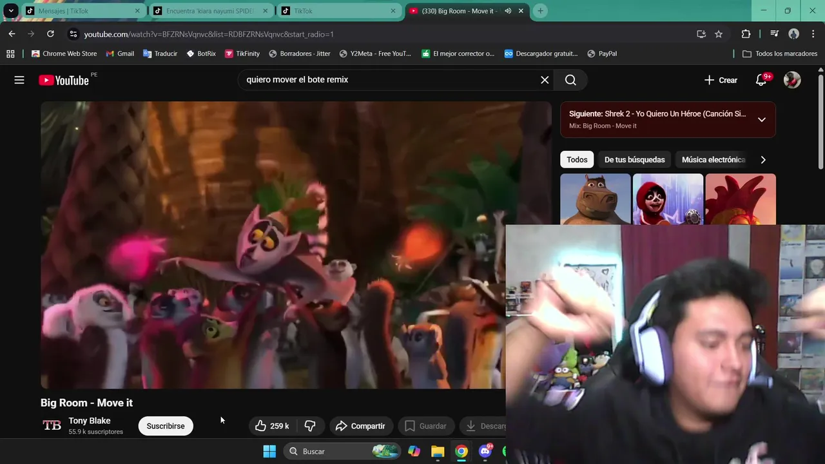Launch Copilot from the taskbar
Screen dimensions: 825x464
pyautogui.click(x=414, y=451)
